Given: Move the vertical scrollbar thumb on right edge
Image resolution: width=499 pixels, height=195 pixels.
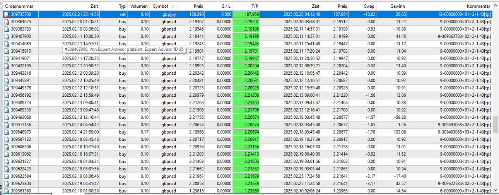Looking at the screenshot, I should click(x=496, y=125).
